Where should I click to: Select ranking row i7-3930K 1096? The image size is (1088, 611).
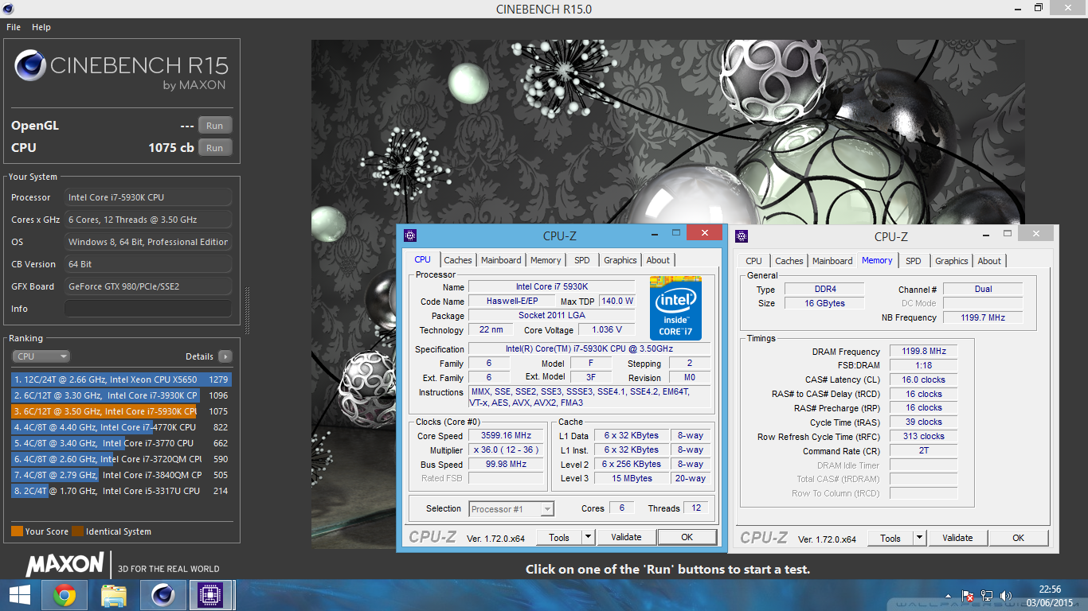(121, 395)
